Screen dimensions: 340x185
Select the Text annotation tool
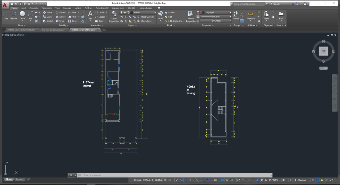click(90, 16)
